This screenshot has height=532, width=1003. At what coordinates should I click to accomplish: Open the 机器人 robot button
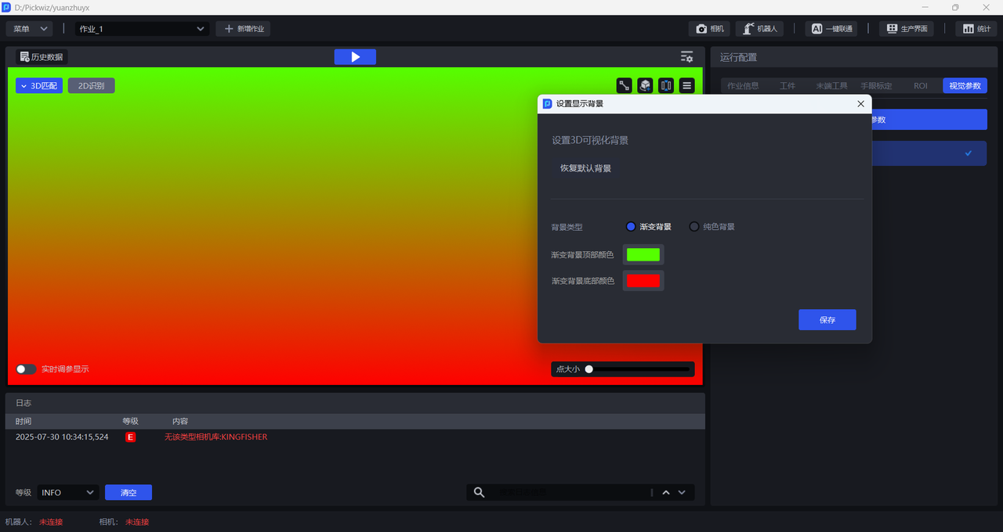[759, 29]
